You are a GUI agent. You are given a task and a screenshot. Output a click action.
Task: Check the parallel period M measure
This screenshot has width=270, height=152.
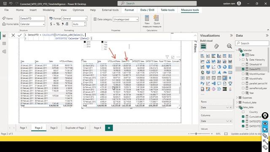[x=243, y=83]
